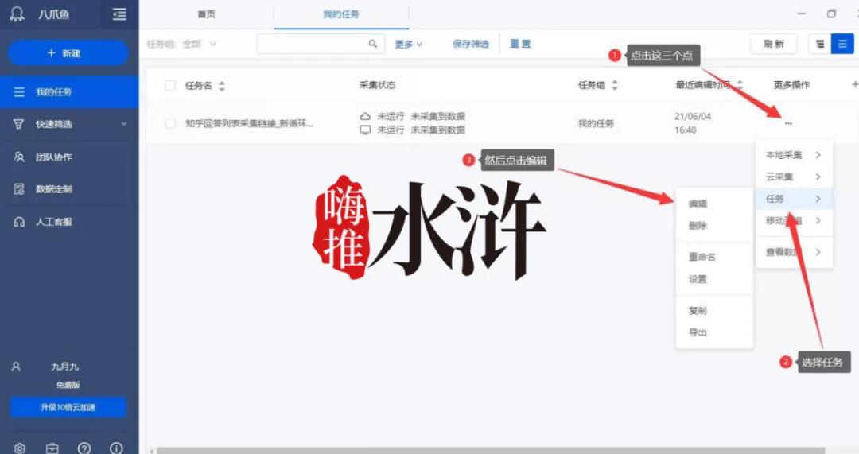
Task: Switch to grouped list view icon
Action: (820, 44)
